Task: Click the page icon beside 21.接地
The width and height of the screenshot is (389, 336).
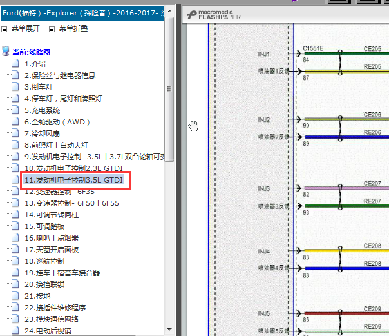Action: (15, 295)
